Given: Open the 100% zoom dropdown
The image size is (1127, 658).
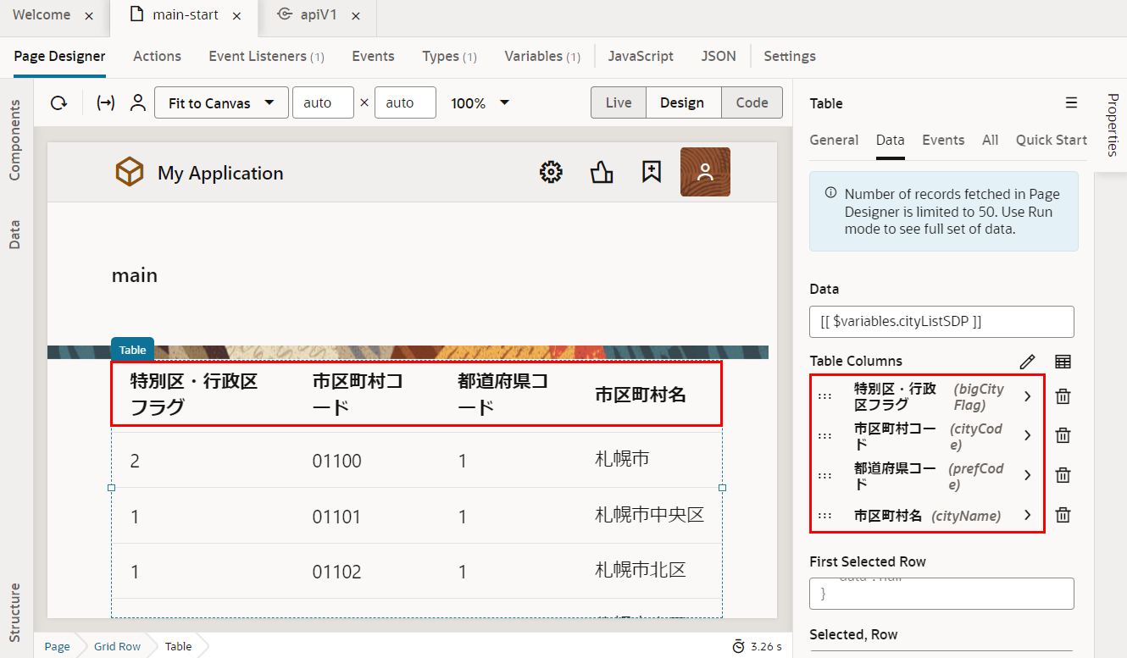Looking at the screenshot, I should click(x=480, y=102).
